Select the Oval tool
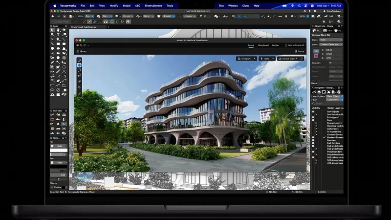 58,48
